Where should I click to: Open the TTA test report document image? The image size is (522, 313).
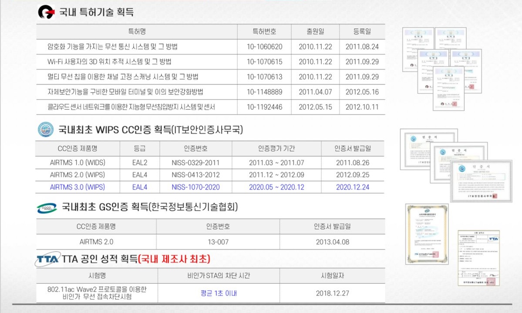click(478, 258)
